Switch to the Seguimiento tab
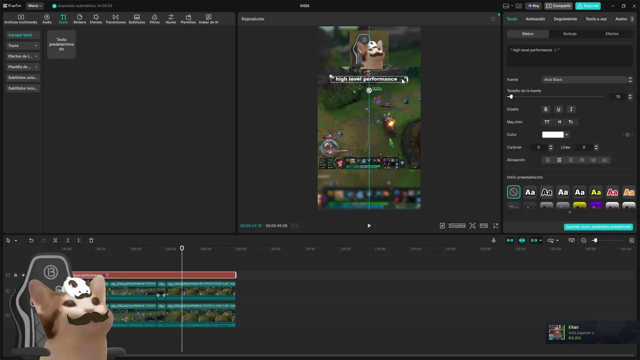Screen dimensions: 640x360 (x=565, y=19)
